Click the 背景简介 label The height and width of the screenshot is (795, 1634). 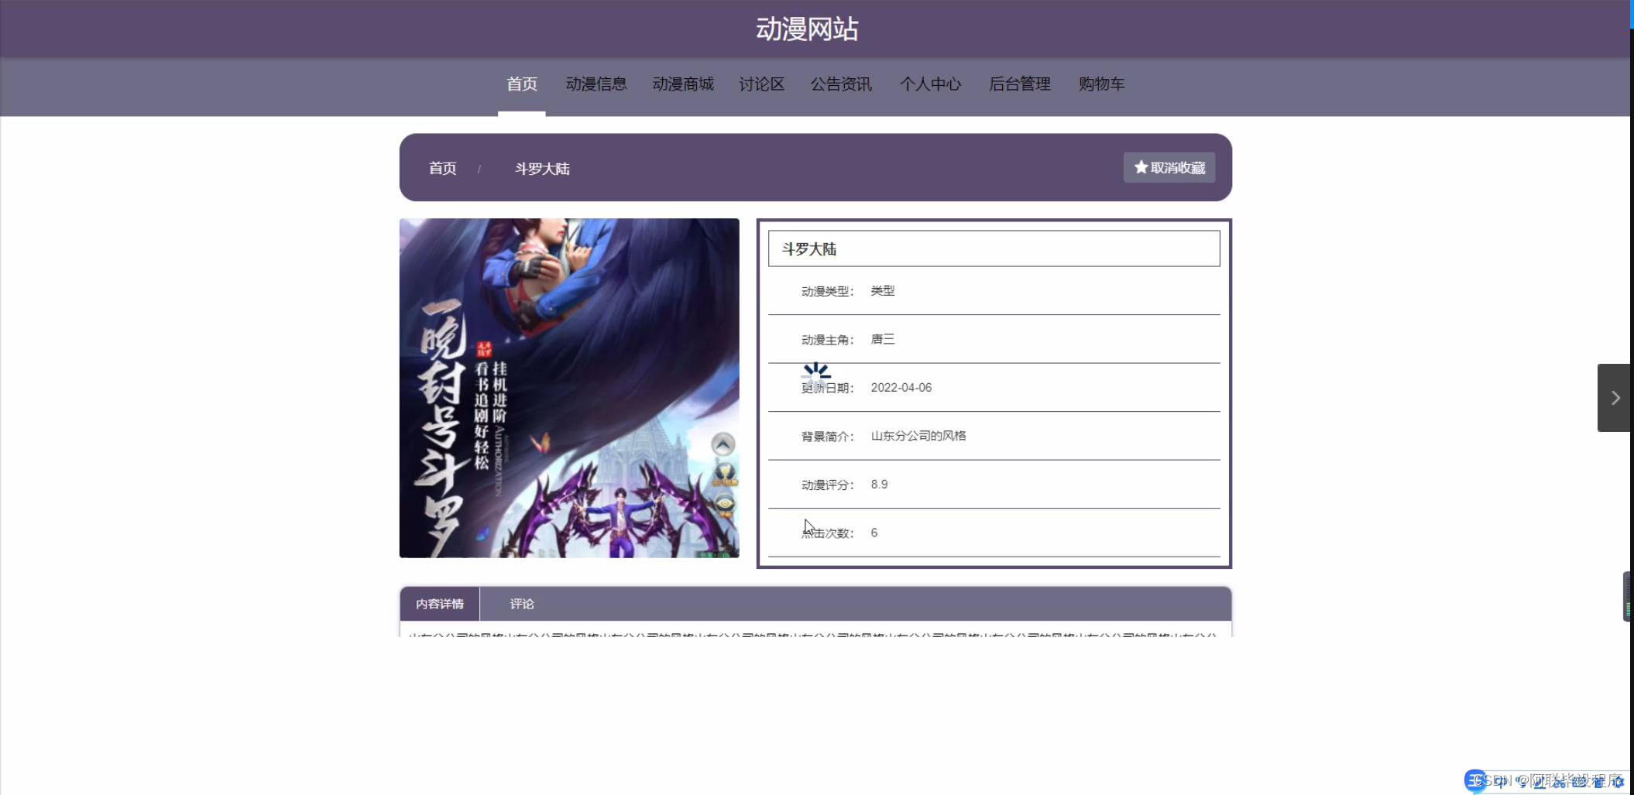click(827, 437)
